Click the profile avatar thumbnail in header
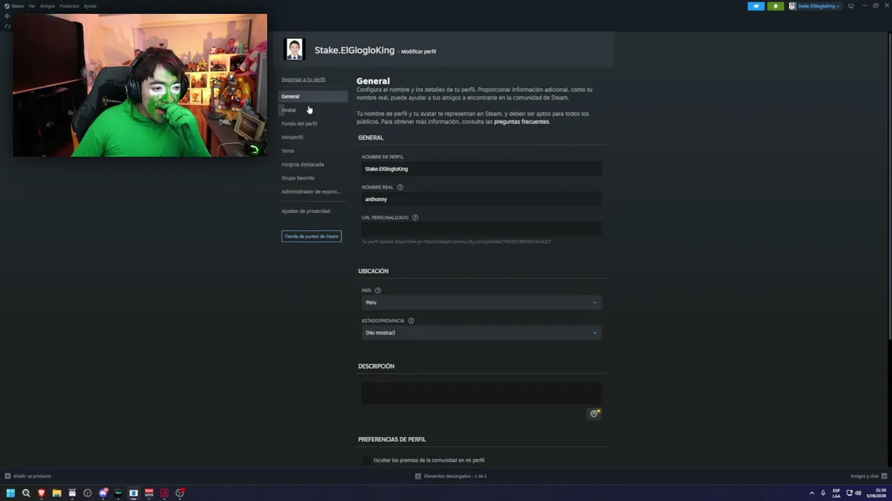The height and width of the screenshot is (501, 892). [295, 49]
